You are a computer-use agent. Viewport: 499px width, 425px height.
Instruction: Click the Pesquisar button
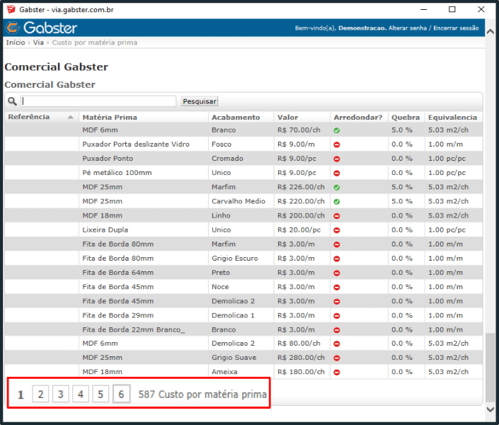pyautogui.click(x=200, y=101)
